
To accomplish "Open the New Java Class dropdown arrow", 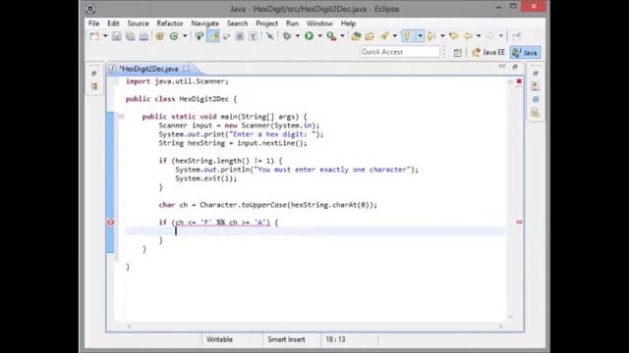I will pyautogui.click(x=185, y=36).
